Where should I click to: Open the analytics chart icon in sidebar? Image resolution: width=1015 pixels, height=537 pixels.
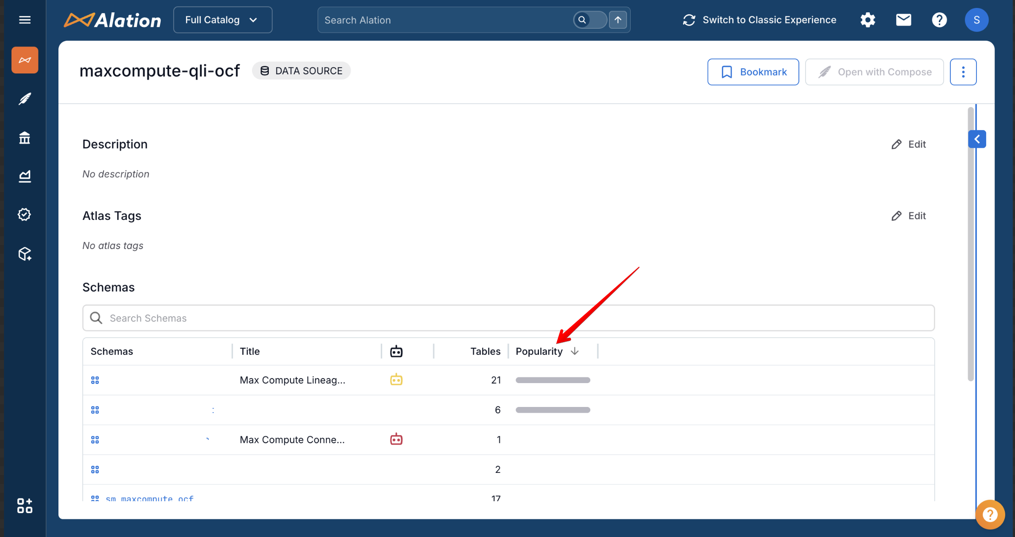coord(25,176)
